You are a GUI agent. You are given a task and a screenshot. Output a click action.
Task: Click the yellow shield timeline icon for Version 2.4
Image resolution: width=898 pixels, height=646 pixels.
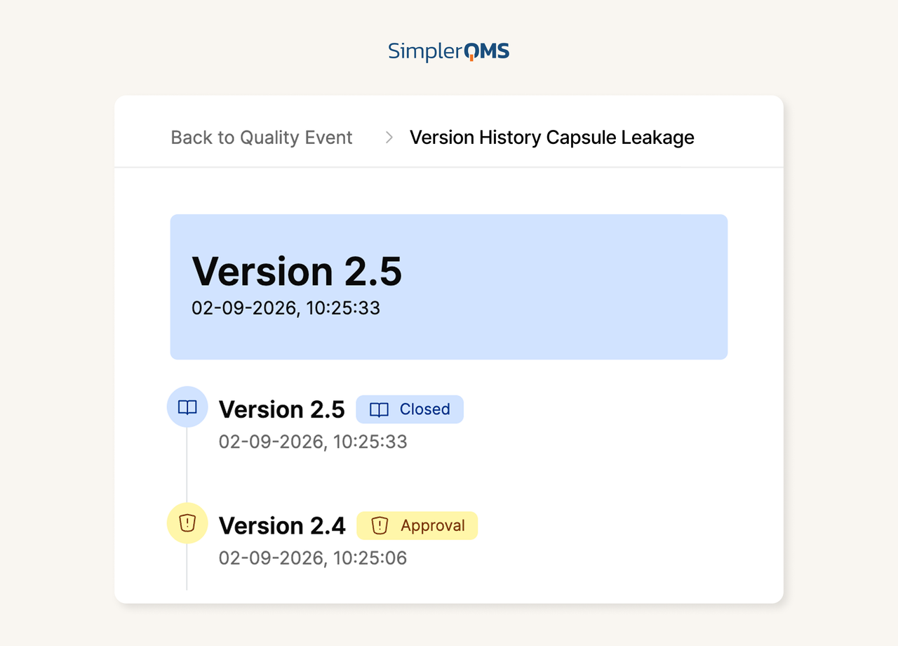[x=187, y=523]
